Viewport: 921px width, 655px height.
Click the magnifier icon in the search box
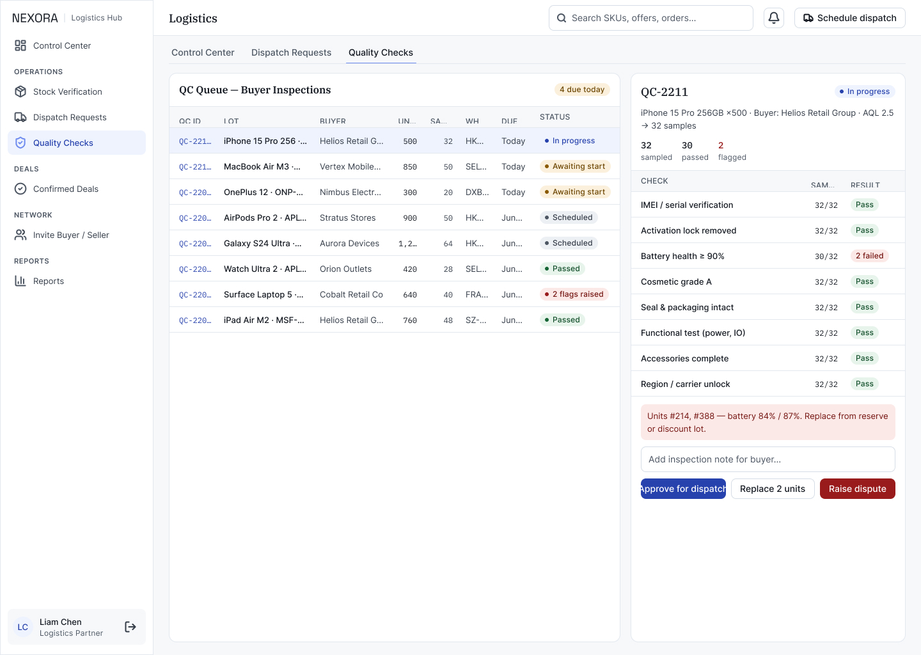(562, 18)
